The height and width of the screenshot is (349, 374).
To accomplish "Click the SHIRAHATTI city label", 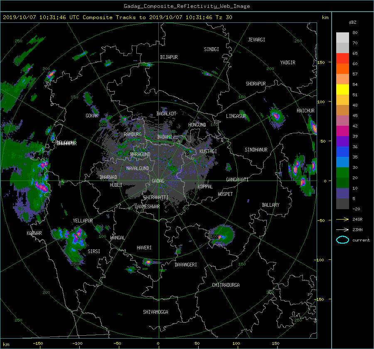I will [x=156, y=198].
